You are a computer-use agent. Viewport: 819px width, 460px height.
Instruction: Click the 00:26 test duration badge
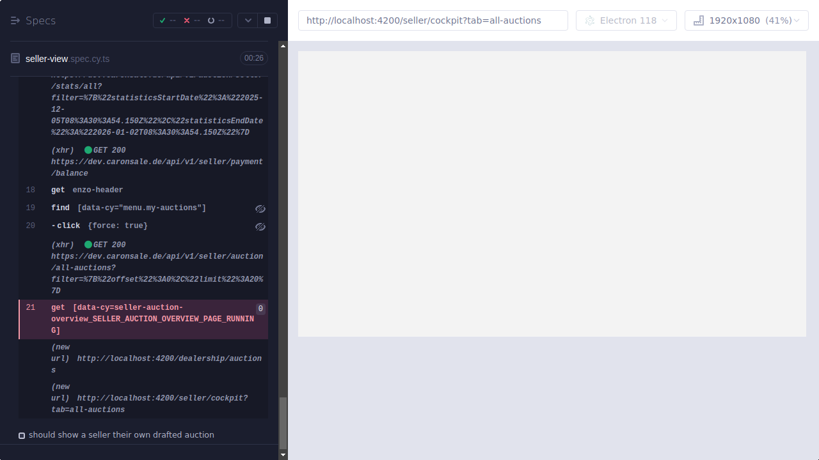253,57
